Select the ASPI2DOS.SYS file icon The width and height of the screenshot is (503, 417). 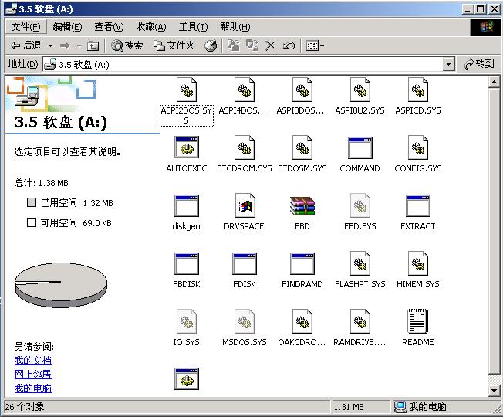click(x=187, y=90)
